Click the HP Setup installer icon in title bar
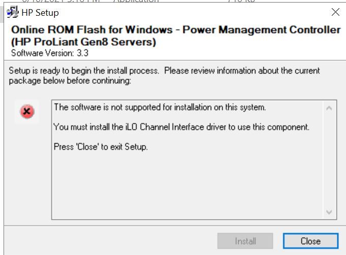This screenshot has width=346, height=255. [13, 12]
